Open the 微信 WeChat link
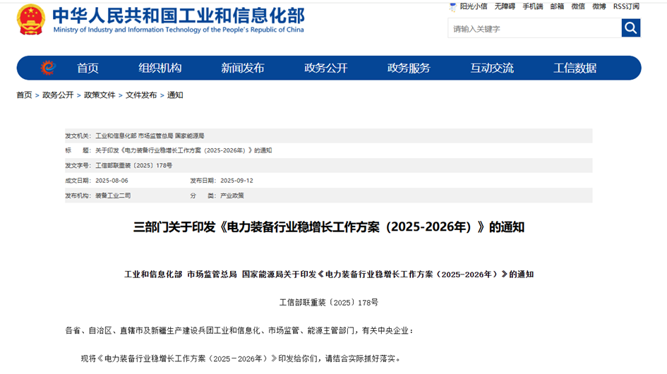Image resolution: width=667 pixels, height=374 pixels. [x=578, y=6]
